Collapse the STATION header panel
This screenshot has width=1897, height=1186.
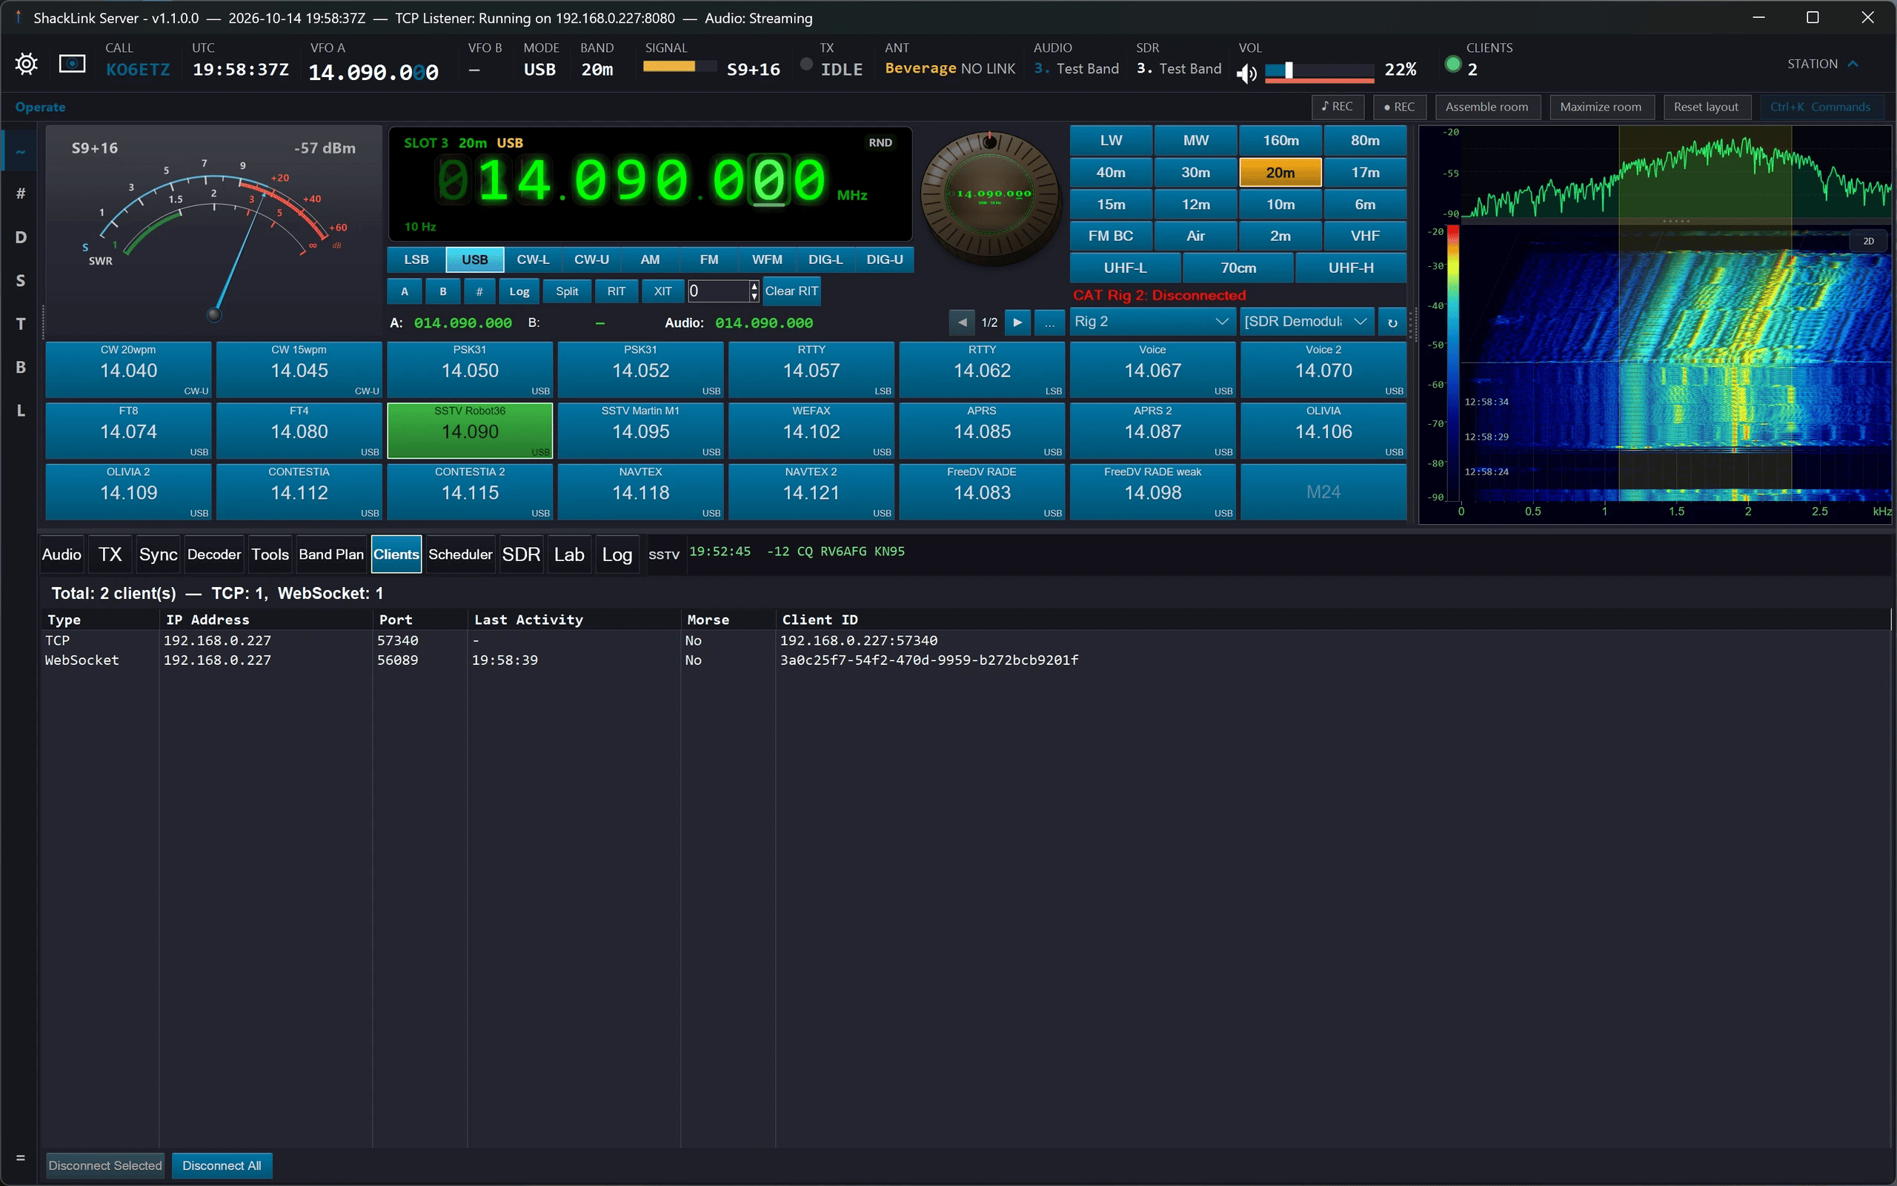[x=1823, y=64]
